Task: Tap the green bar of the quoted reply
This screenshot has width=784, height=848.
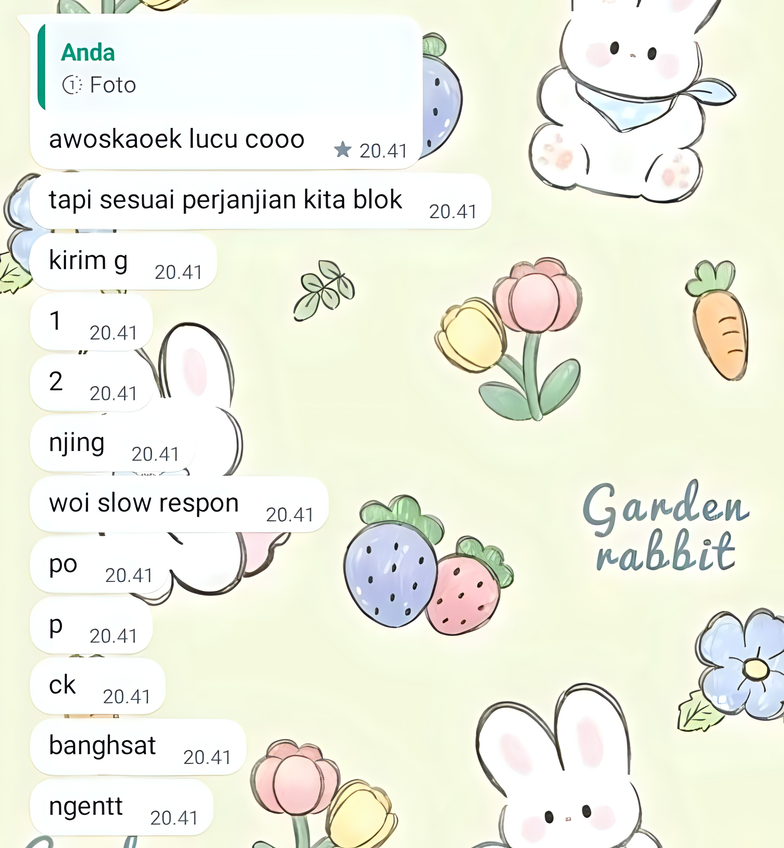Action: (x=41, y=67)
